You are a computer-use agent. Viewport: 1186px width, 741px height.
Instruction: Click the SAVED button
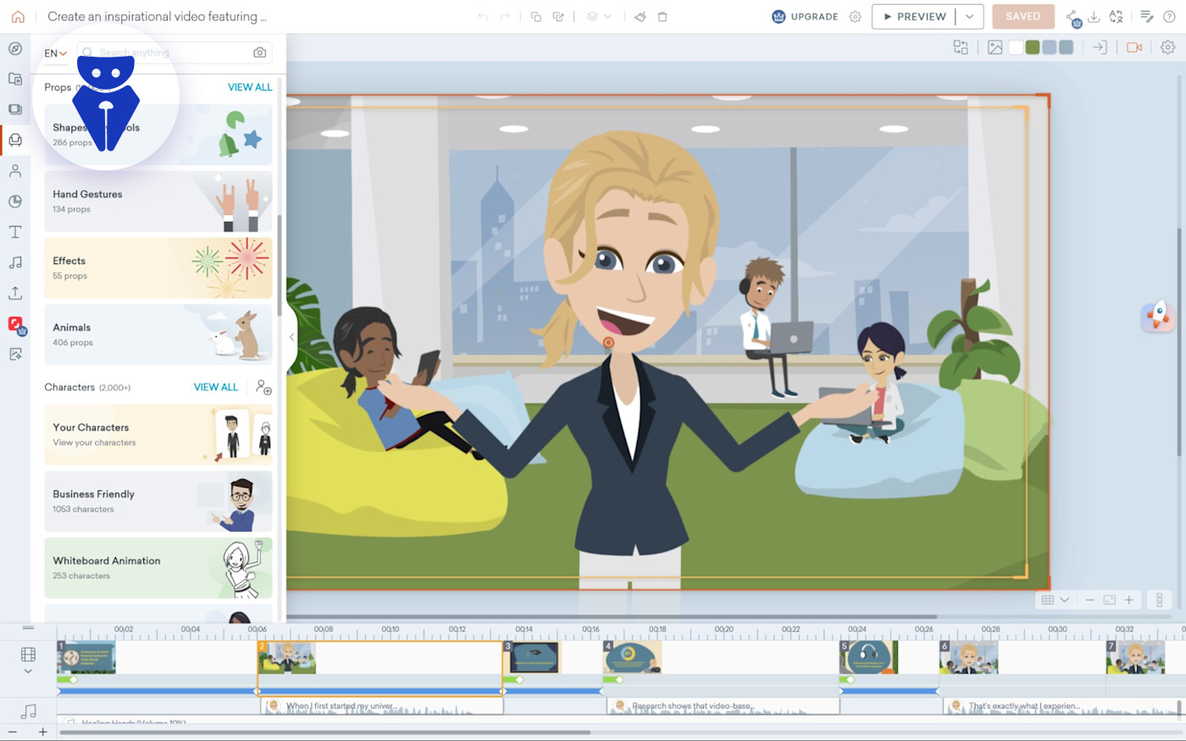1023,16
